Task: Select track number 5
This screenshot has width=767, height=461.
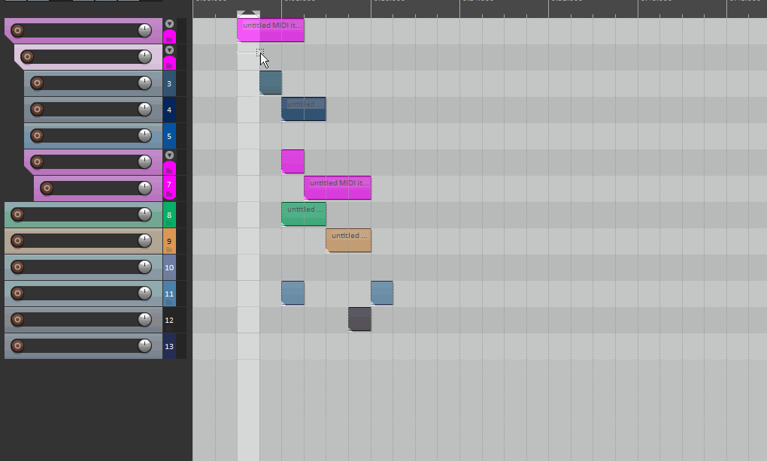Action: [169, 136]
